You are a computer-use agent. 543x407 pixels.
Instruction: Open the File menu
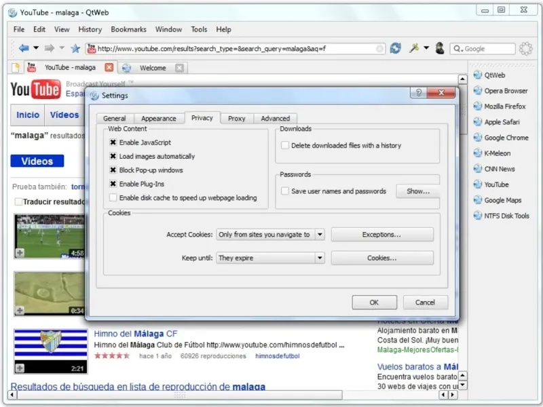point(19,29)
